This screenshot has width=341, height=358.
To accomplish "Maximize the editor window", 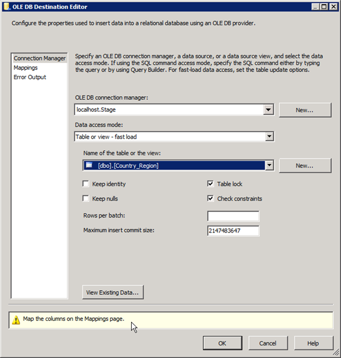I will [324, 7].
